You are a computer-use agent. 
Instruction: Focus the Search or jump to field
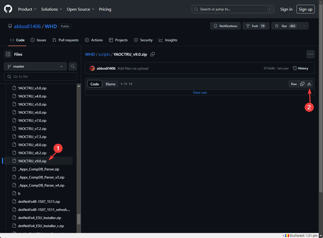click(233, 9)
